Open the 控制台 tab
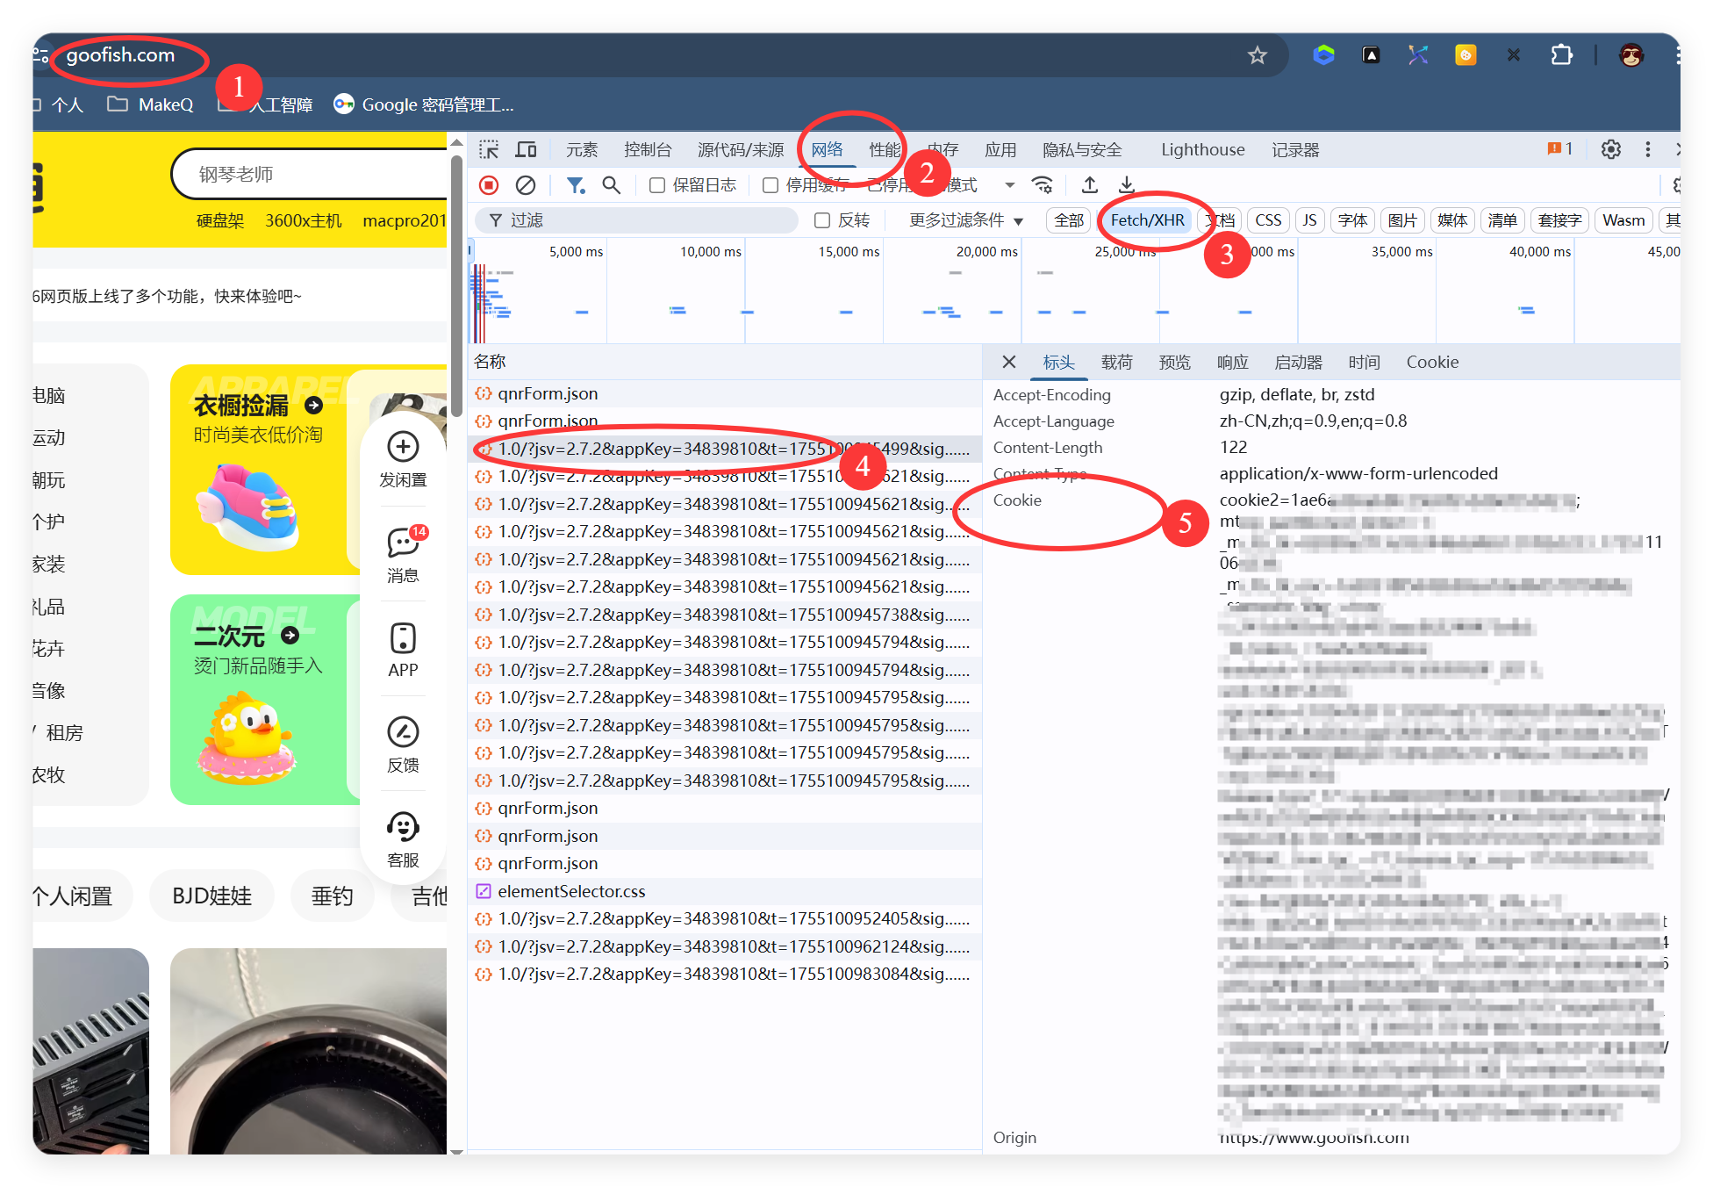This screenshot has height=1187, width=1713. pos(648,150)
